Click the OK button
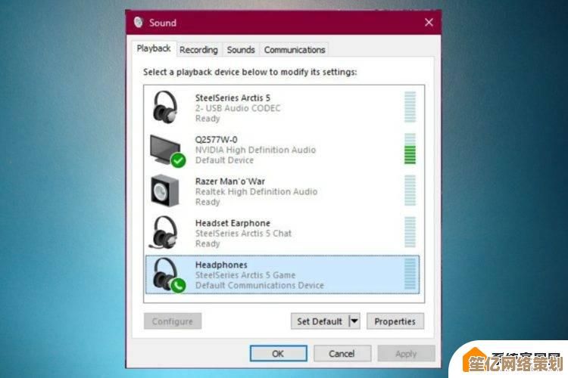This screenshot has width=568, height=378. (278, 353)
